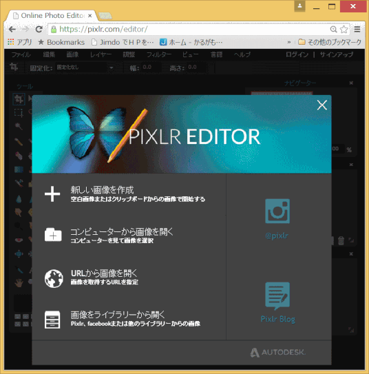Screen dimensions: 369x374
Task: Select the Gradient tool
Action: coord(19,169)
